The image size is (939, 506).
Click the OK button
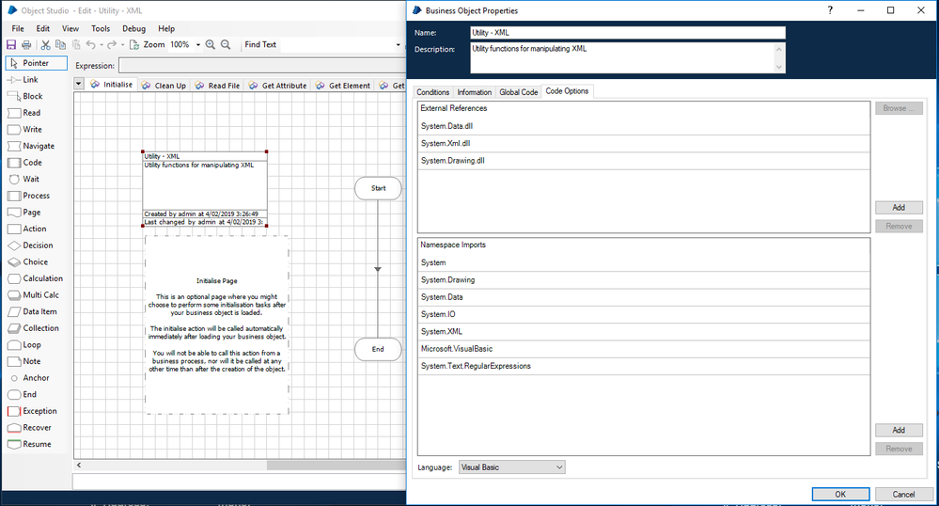(839, 494)
